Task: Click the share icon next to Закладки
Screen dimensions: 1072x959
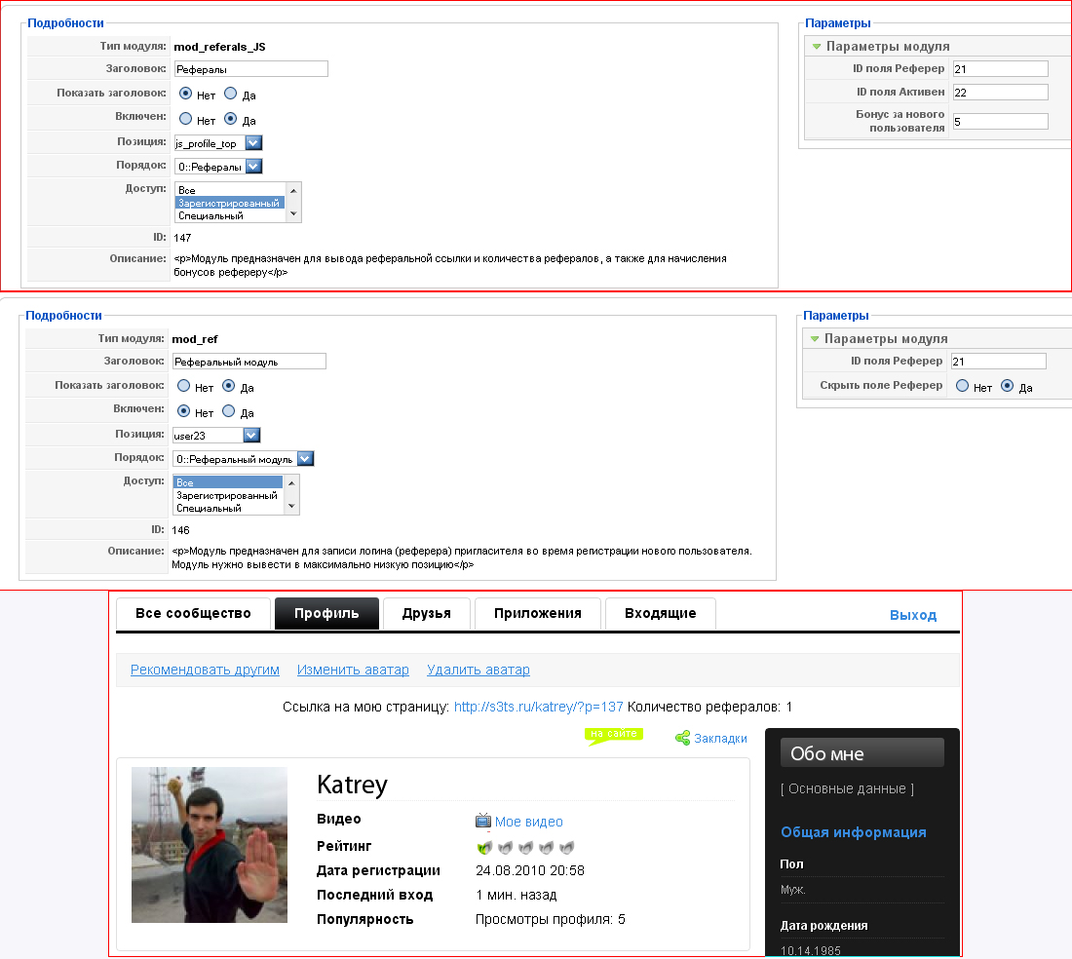Action: tap(682, 738)
